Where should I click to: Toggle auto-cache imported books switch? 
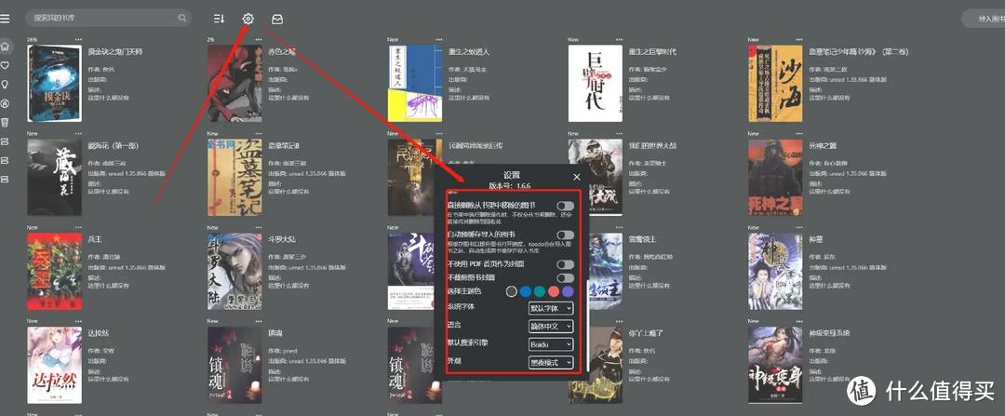(565, 235)
